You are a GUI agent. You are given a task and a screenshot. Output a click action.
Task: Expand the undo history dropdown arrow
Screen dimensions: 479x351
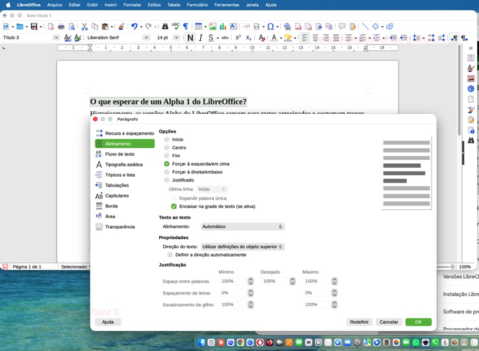(x=141, y=27)
